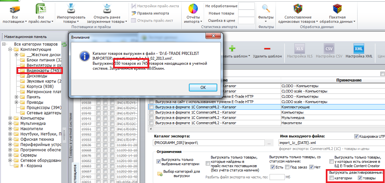Image resolution: width=385 pixels, height=183 pixels.
Task: Click Выбор категорий для выгрузки folder icon
Action: 160,173
